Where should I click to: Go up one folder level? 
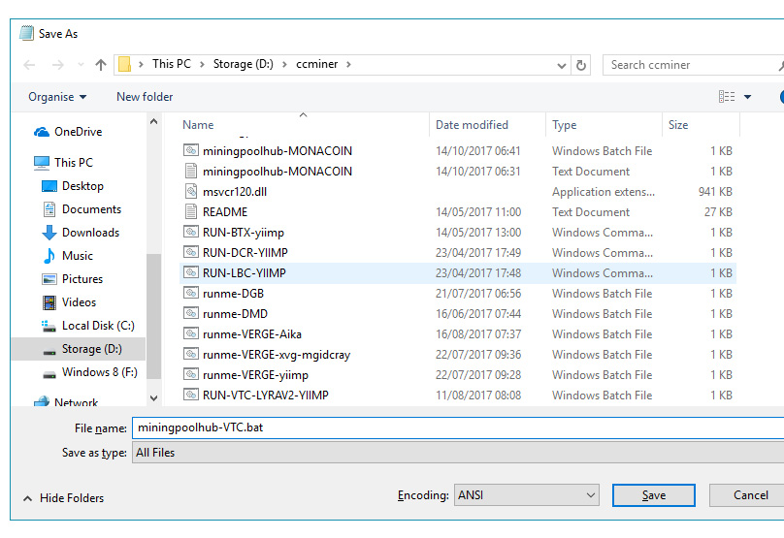coord(101,65)
